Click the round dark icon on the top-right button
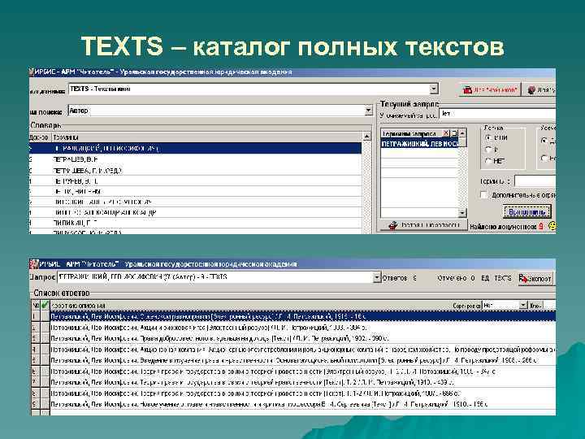Viewport: 585px width, 439px height. click(531, 90)
